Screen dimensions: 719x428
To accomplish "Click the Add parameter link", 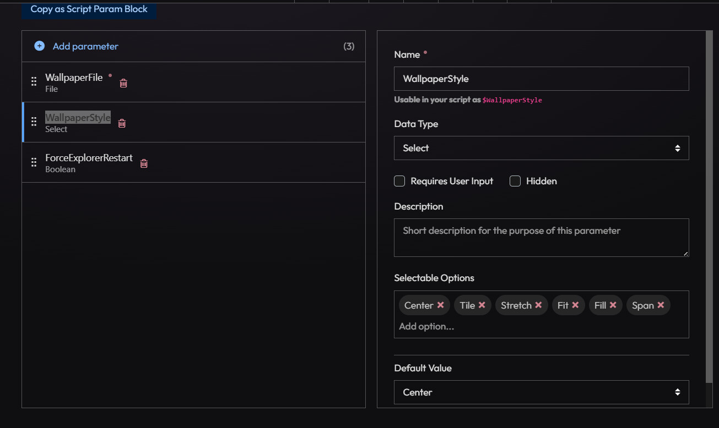I will coord(85,46).
